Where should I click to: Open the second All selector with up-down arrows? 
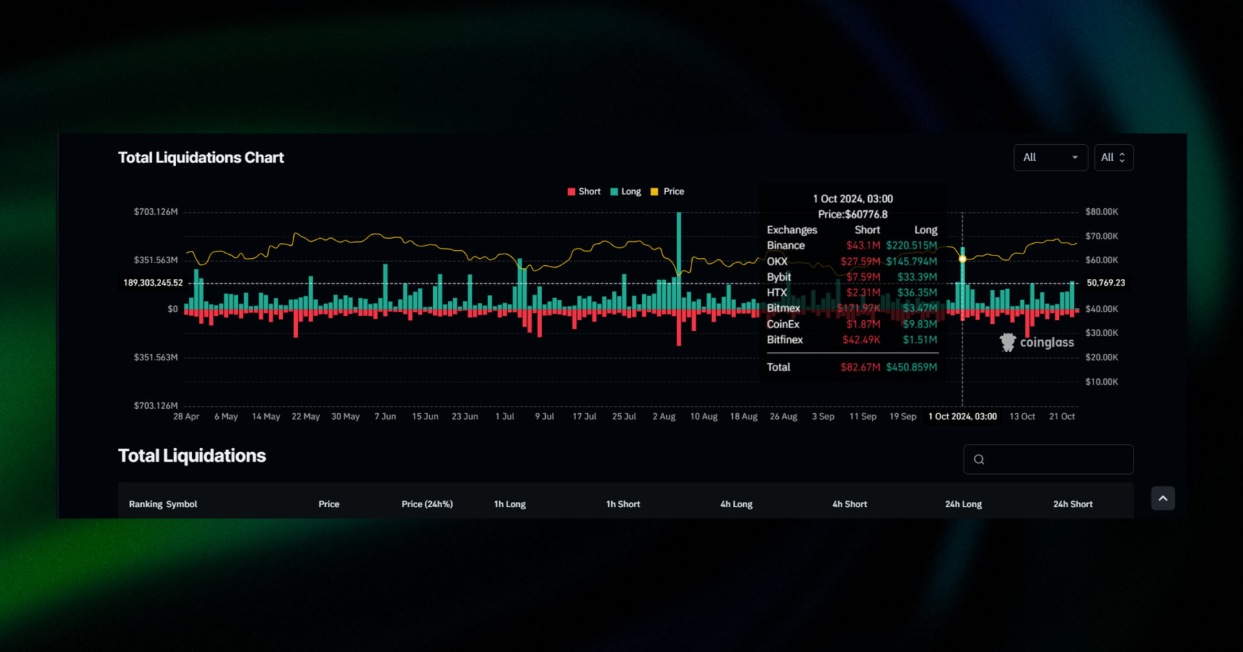click(1113, 157)
